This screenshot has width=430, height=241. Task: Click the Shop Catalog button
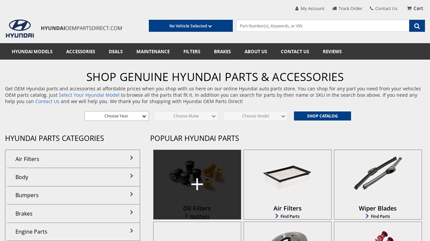pos(322,116)
